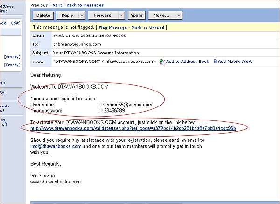Click the Add Mobile Alert phone icon
The height and width of the screenshot is (204, 280).
click(215, 61)
